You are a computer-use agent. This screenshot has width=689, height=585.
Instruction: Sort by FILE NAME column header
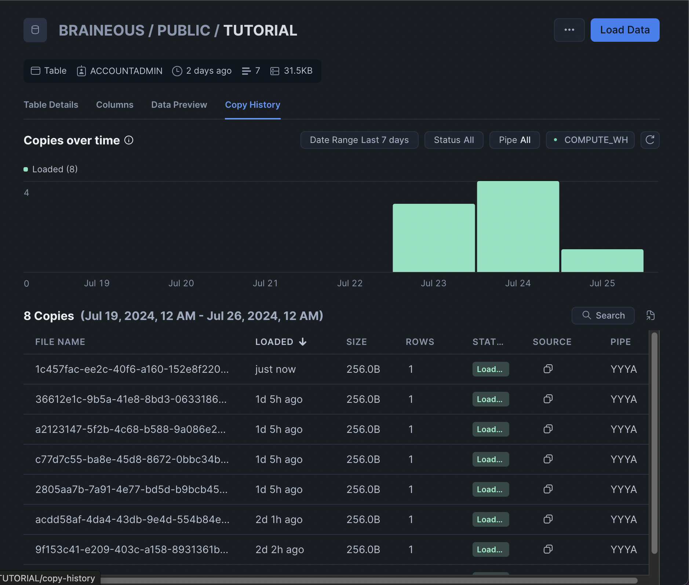(x=60, y=342)
